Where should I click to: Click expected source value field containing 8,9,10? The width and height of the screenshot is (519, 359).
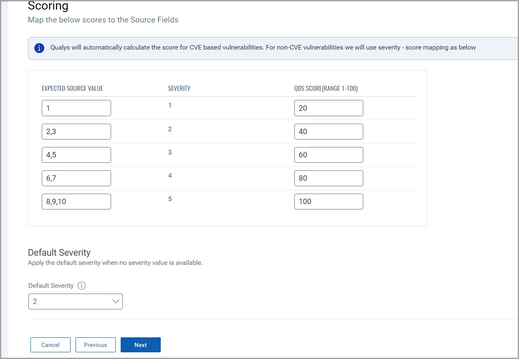(76, 202)
